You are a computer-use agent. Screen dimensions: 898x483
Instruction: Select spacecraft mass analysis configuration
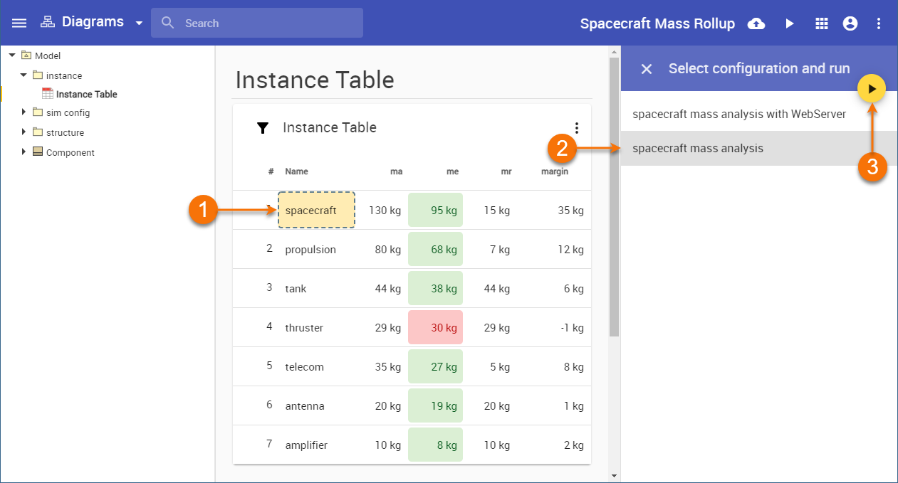pos(698,148)
